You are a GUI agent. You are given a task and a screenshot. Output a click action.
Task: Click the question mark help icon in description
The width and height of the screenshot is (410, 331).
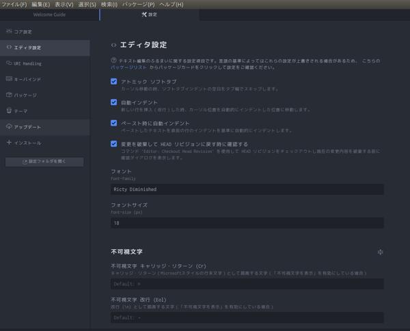point(113,60)
